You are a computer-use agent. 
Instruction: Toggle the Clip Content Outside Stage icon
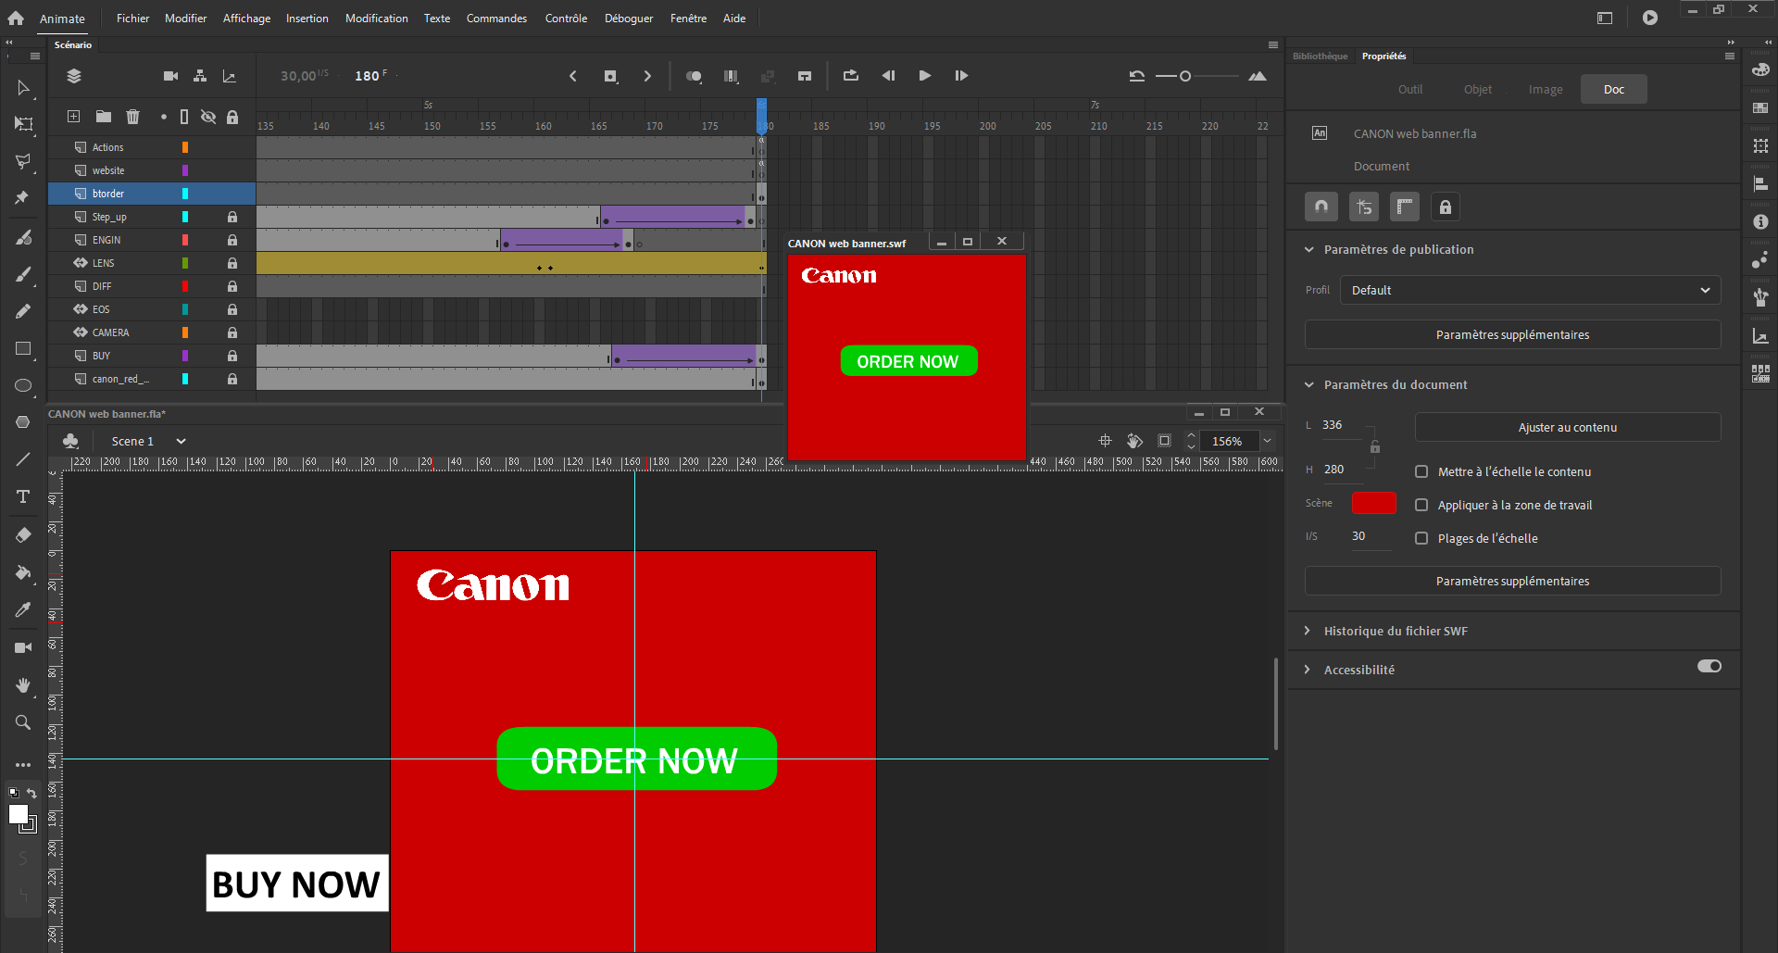coord(1164,441)
